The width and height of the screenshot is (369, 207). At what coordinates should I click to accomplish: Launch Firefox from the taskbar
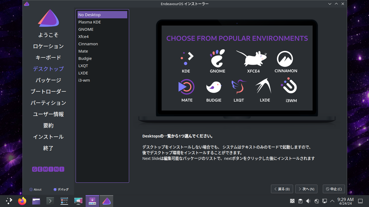(x=22, y=201)
